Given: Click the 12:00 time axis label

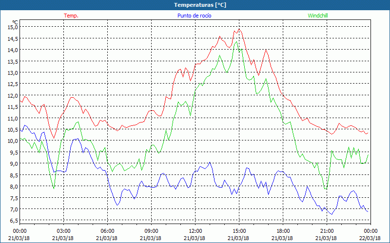Looking at the screenshot, I should 195,231.
